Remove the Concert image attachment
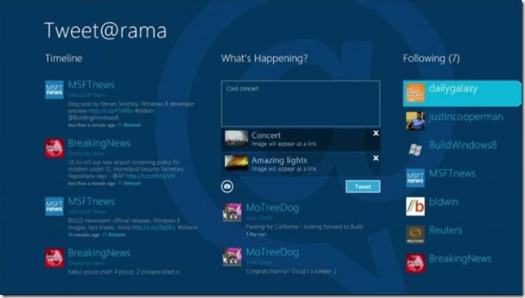 click(376, 133)
